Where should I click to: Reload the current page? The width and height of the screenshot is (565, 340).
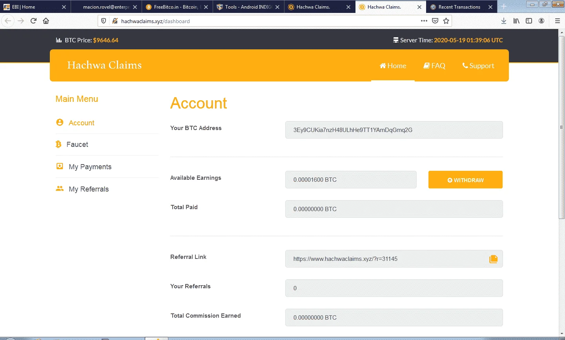pos(33,21)
